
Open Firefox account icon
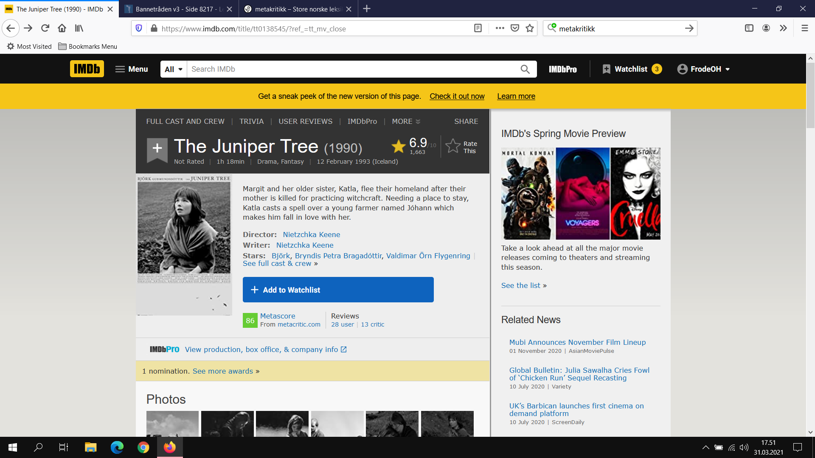click(x=766, y=28)
